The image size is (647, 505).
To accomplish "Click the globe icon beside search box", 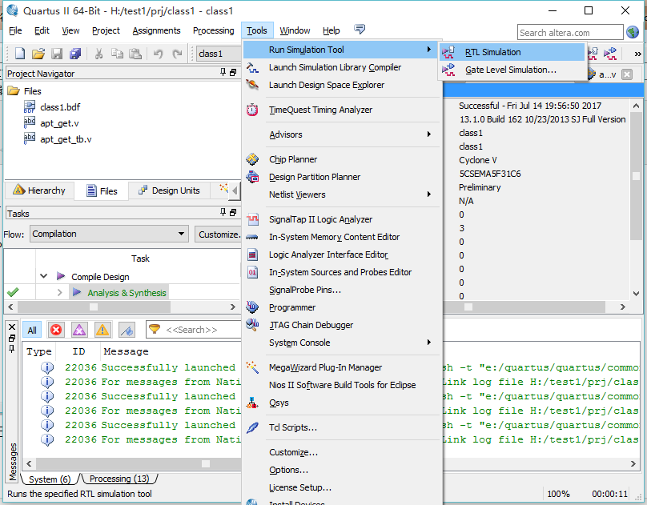I will point(633,32).
